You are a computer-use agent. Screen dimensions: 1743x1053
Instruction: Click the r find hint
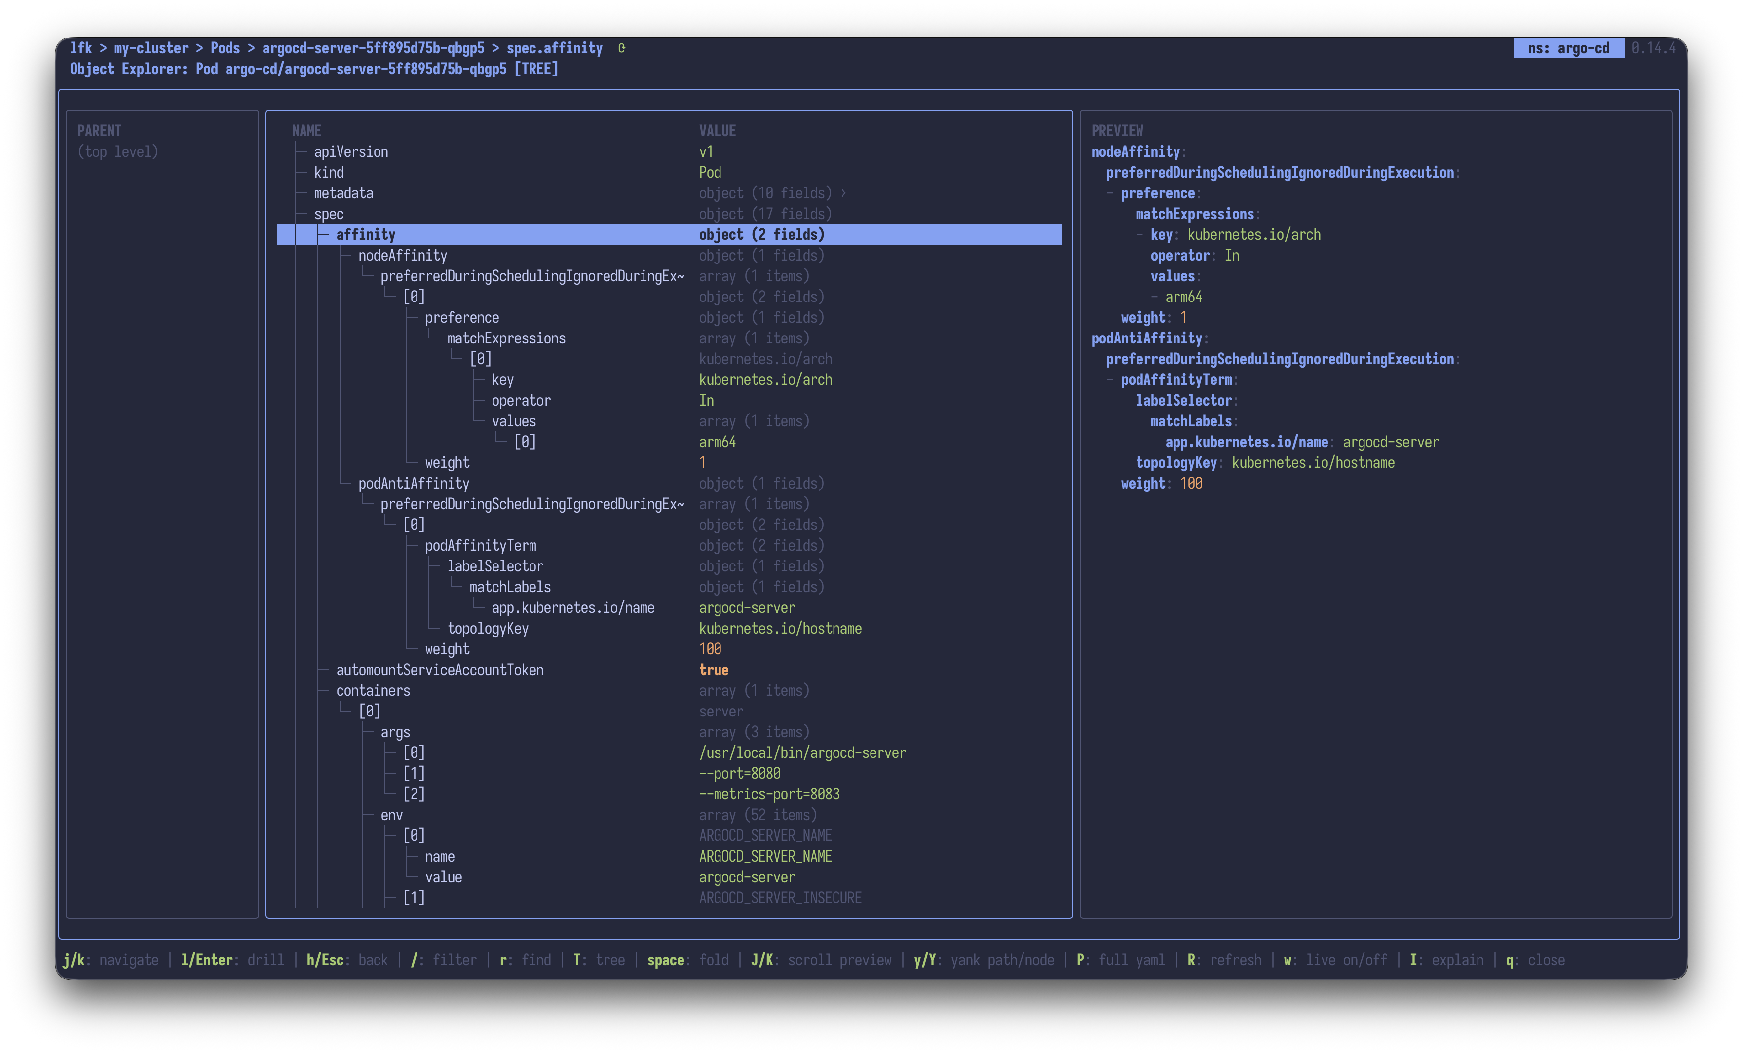point(525,960)
